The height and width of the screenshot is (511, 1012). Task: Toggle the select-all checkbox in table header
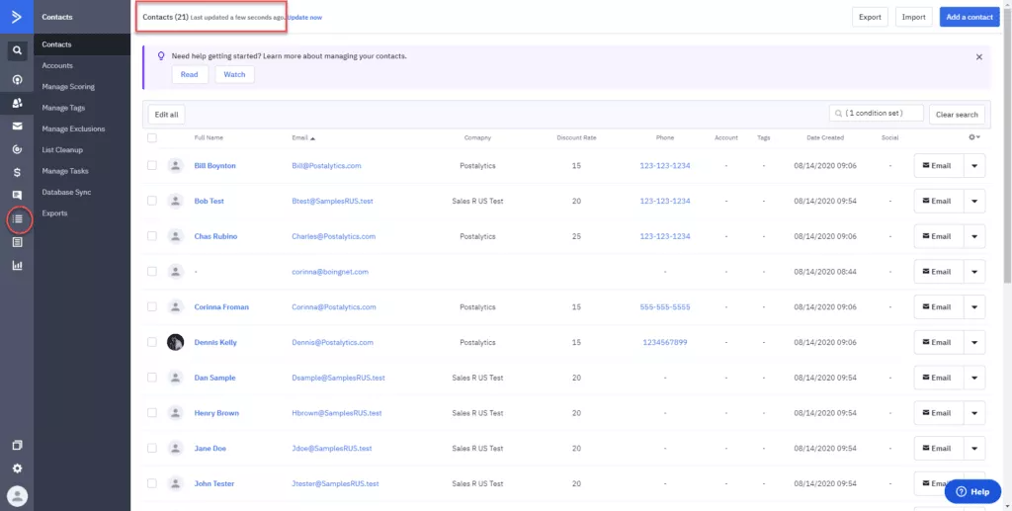coord(151,137)
